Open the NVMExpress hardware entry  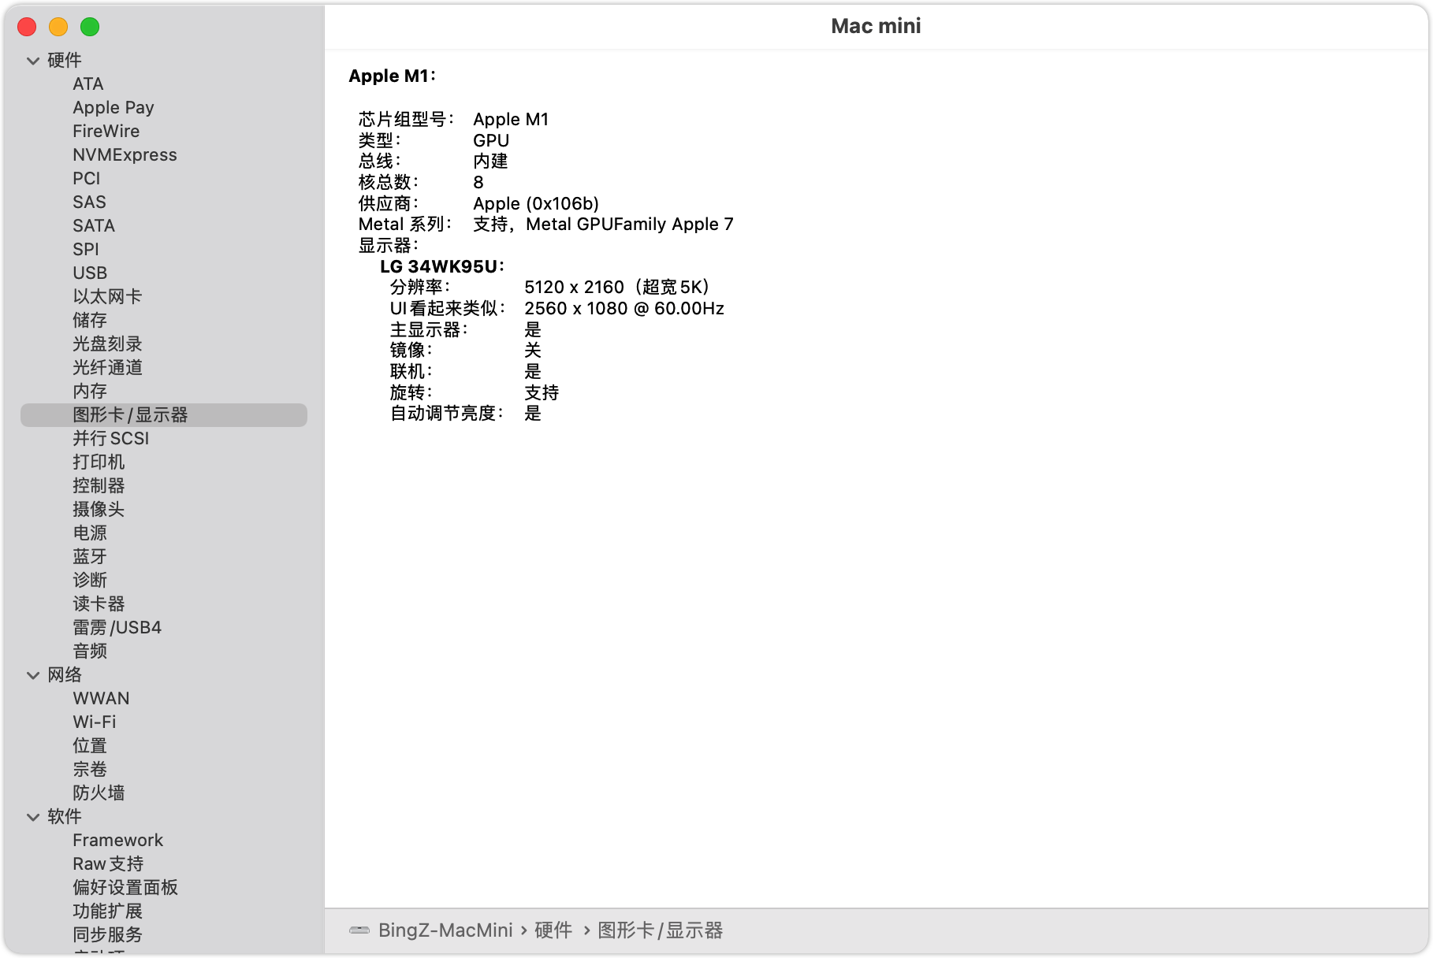click(x=125, y=155)
